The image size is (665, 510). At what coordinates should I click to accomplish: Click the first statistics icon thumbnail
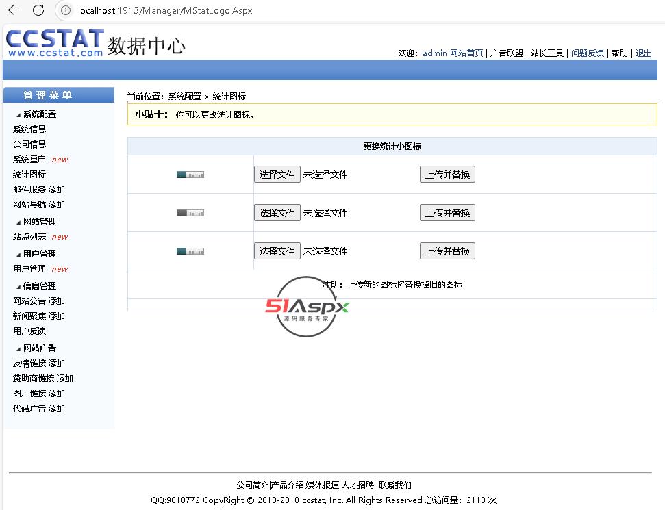click(x=190, y=175)
